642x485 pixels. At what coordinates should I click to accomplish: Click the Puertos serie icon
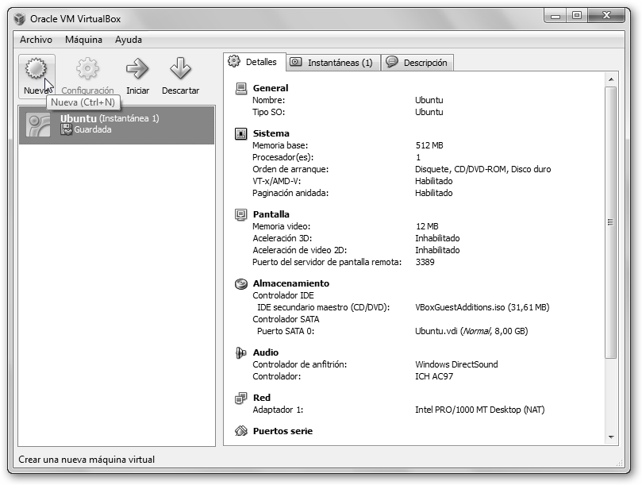pyautogui.click(x=241, y=432)
